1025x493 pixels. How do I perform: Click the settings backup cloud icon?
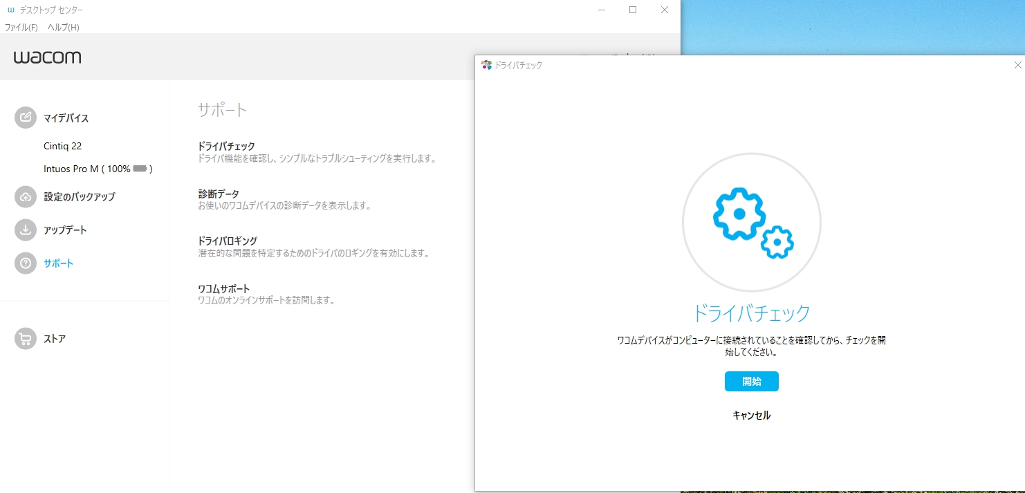[x=25, y=196]
